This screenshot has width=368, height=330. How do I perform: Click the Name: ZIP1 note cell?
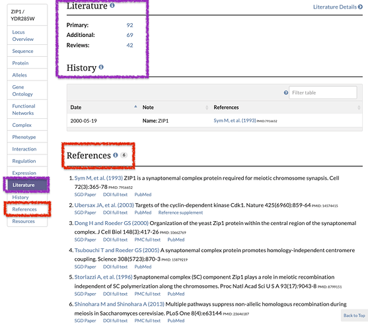pos(155,121)
